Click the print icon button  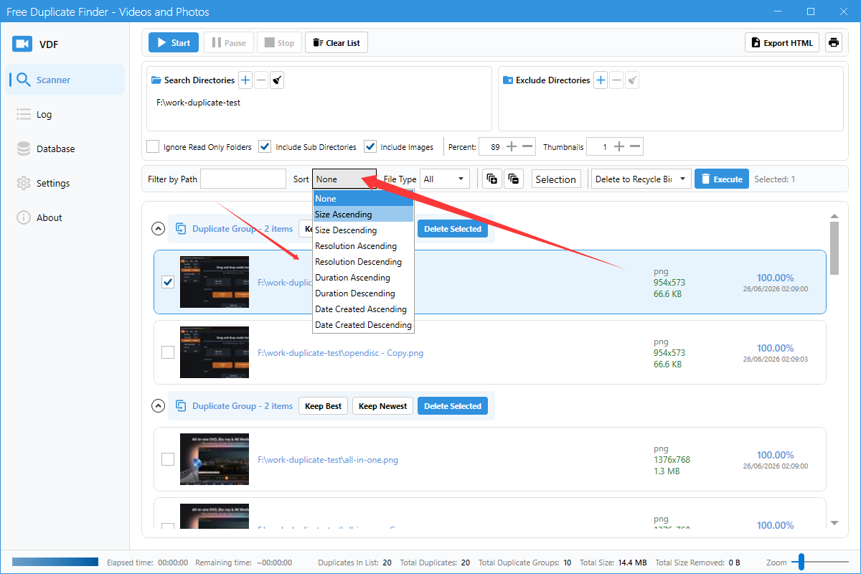pyautogui.click(x=833, y=43)
